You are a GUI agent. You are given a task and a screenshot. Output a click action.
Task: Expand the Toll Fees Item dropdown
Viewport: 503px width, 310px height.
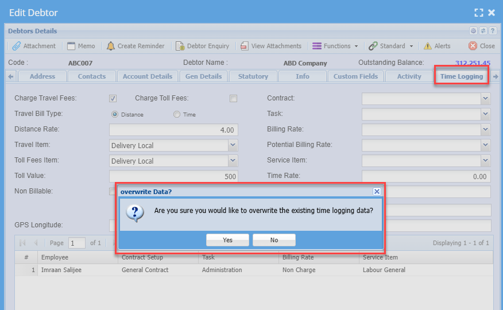tap(233, 161)
